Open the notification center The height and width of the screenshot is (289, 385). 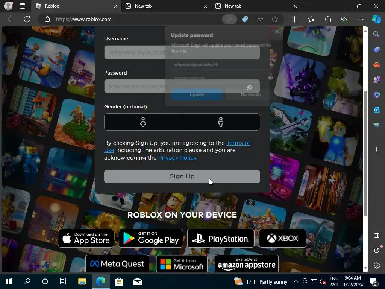pos(373,282)
